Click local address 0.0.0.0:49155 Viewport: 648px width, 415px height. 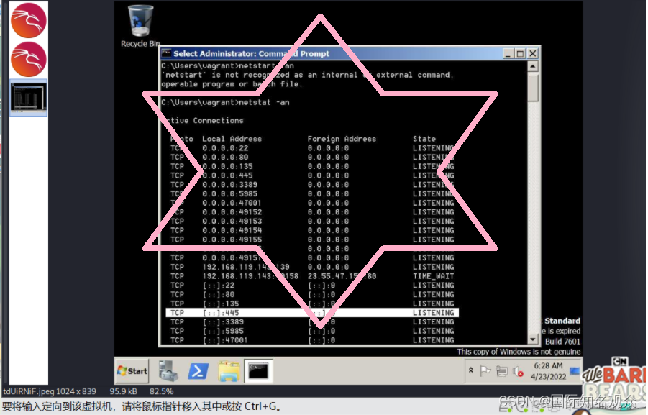(x=232, y=240)
